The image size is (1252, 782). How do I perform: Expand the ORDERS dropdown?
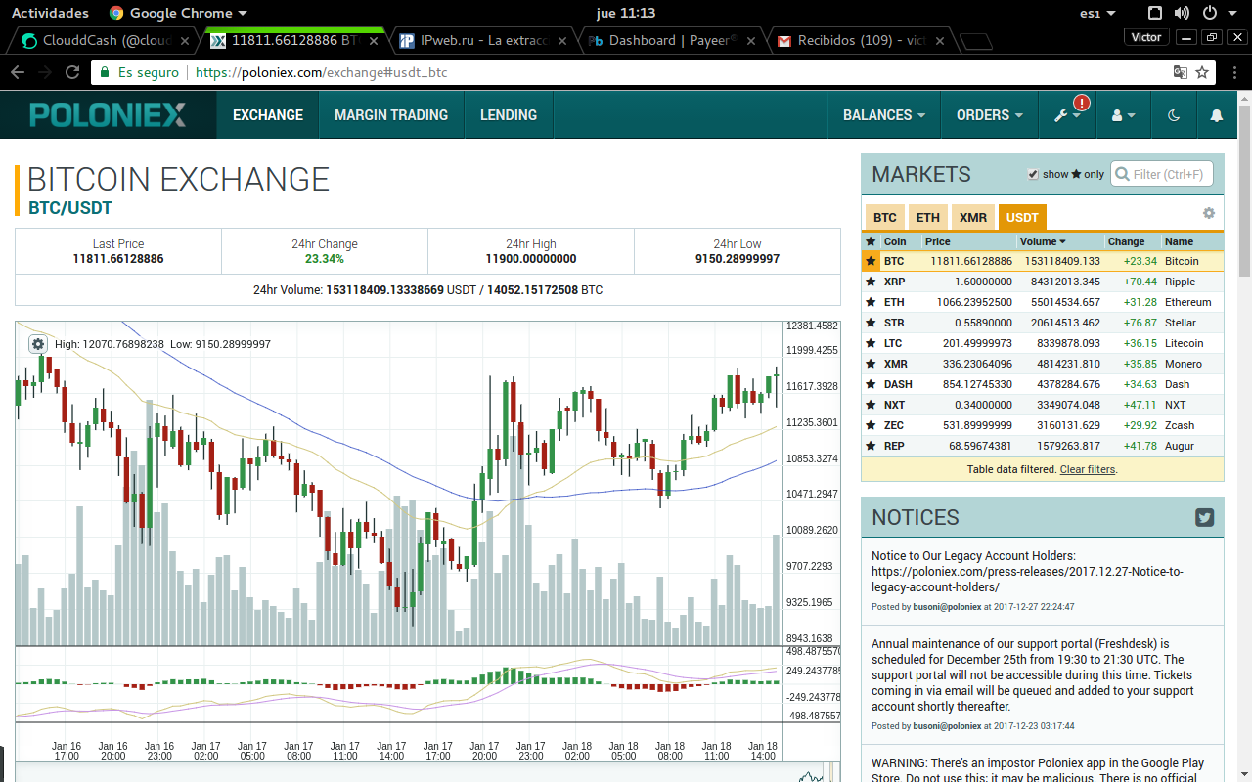pyautogui.click(x=990, y=115)
